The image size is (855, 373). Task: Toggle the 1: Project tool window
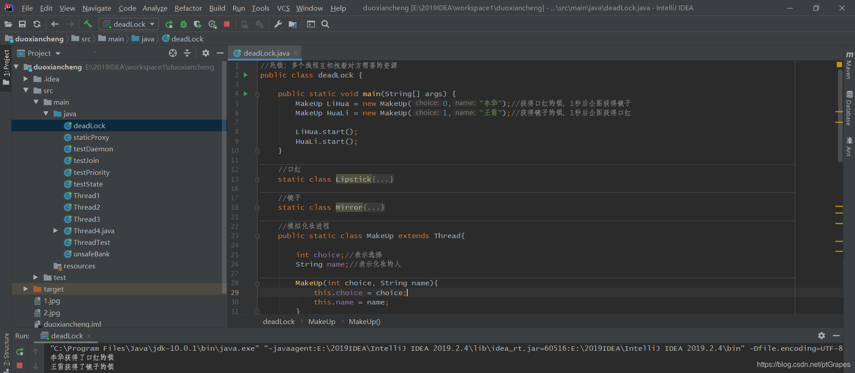point(6,68)
